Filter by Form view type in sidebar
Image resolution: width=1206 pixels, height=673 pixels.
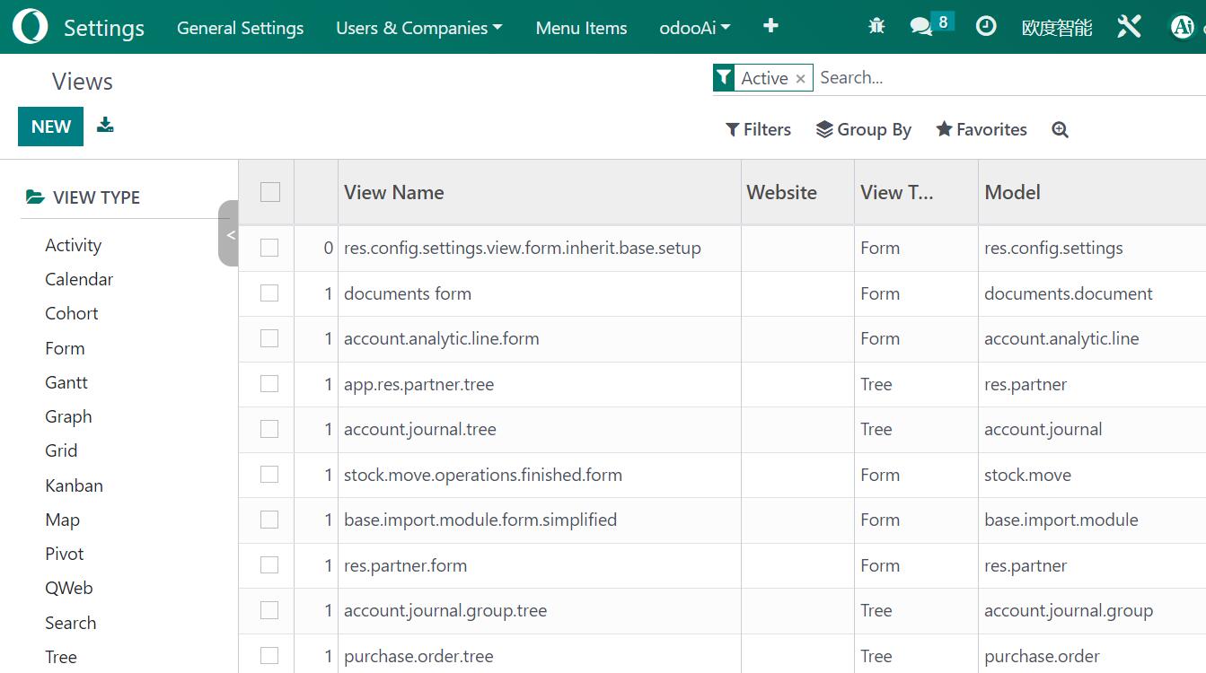coord(65,348)
